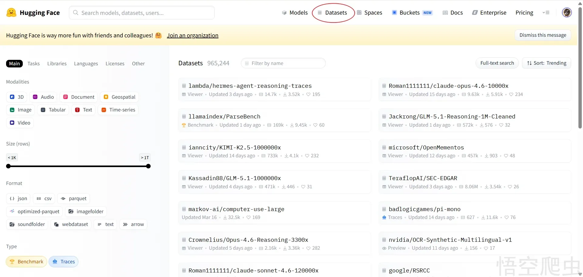This screenshot has height=277, width=583.
Task: Click the Hugging Face logo icon
Action: coord(11,12)
